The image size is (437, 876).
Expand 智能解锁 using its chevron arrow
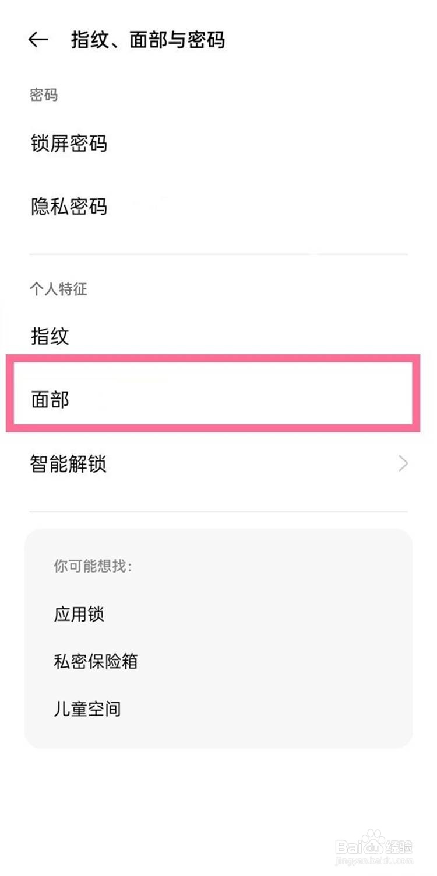point(403,465)
